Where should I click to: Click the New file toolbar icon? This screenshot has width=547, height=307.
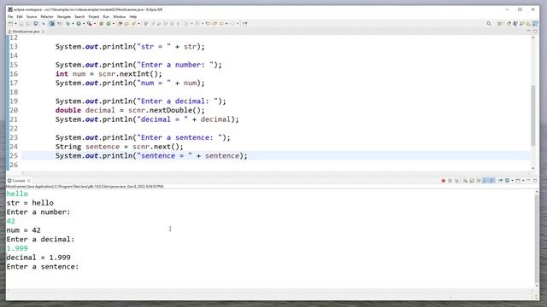pyautogui.click(x=11, y=24)
